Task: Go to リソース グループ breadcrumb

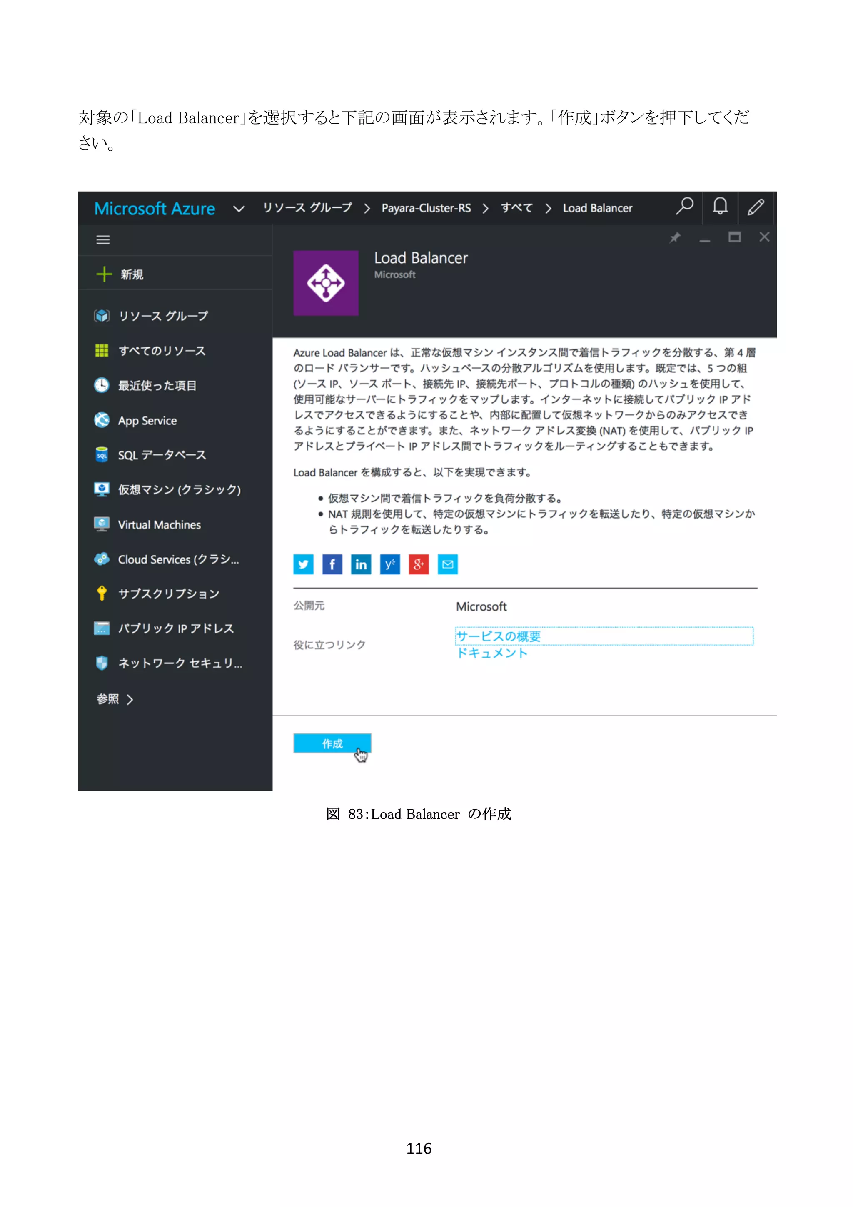Action: tap(307, 208)
